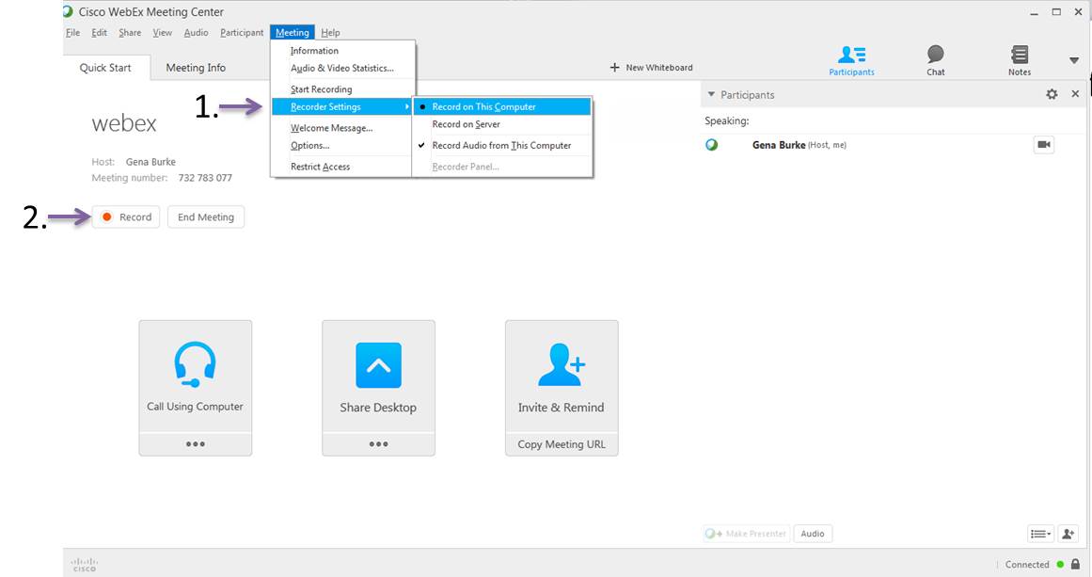Click the Share Desktop arrow icon
The height and width of the screenshot is (577, 1092).
coord(378,365)
